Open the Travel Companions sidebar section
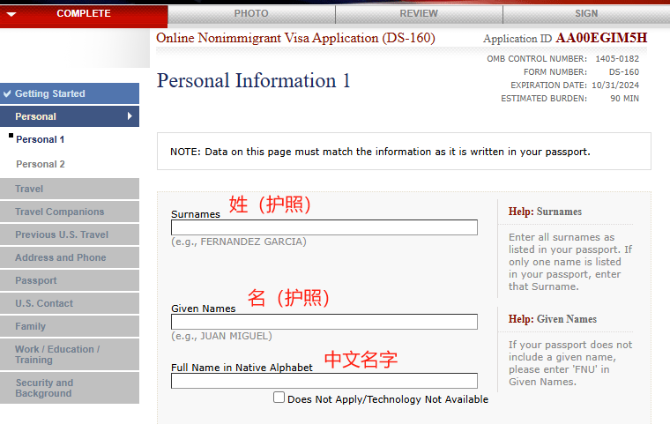The height and width of the screenshot is (424, 670). [59, 212]
